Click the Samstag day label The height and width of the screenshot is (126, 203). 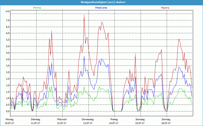(x=140, y=119)
